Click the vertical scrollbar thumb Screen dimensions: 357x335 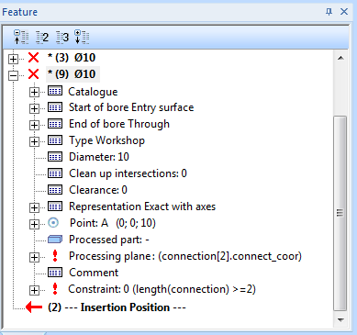click(x=340, y=213)
